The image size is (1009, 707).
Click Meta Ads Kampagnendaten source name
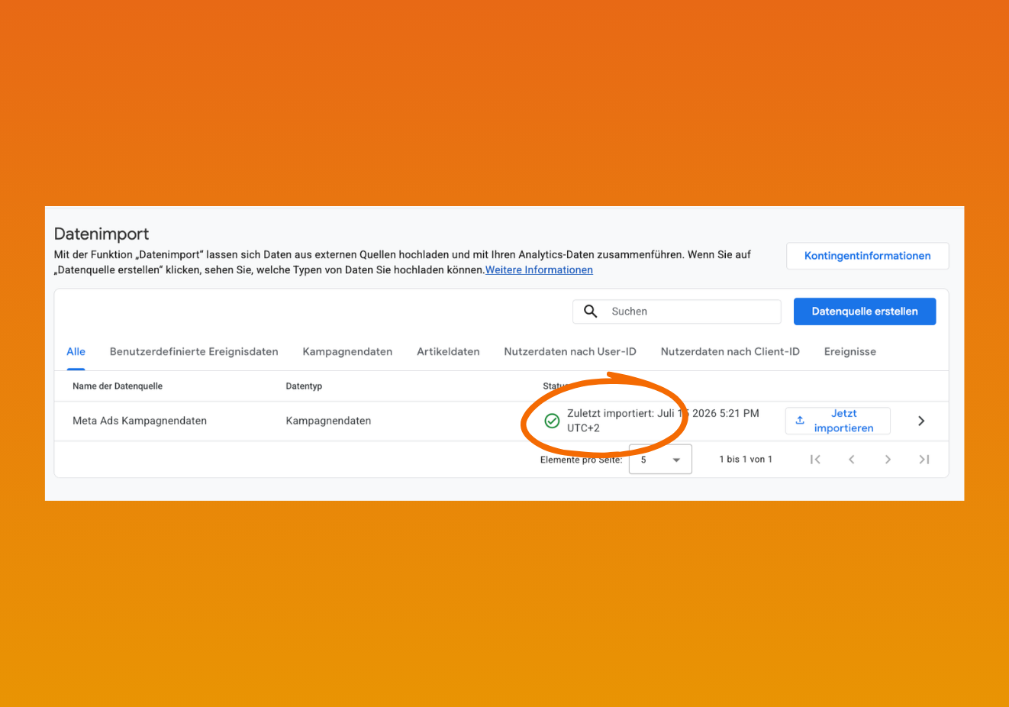[x=140, y=421]
